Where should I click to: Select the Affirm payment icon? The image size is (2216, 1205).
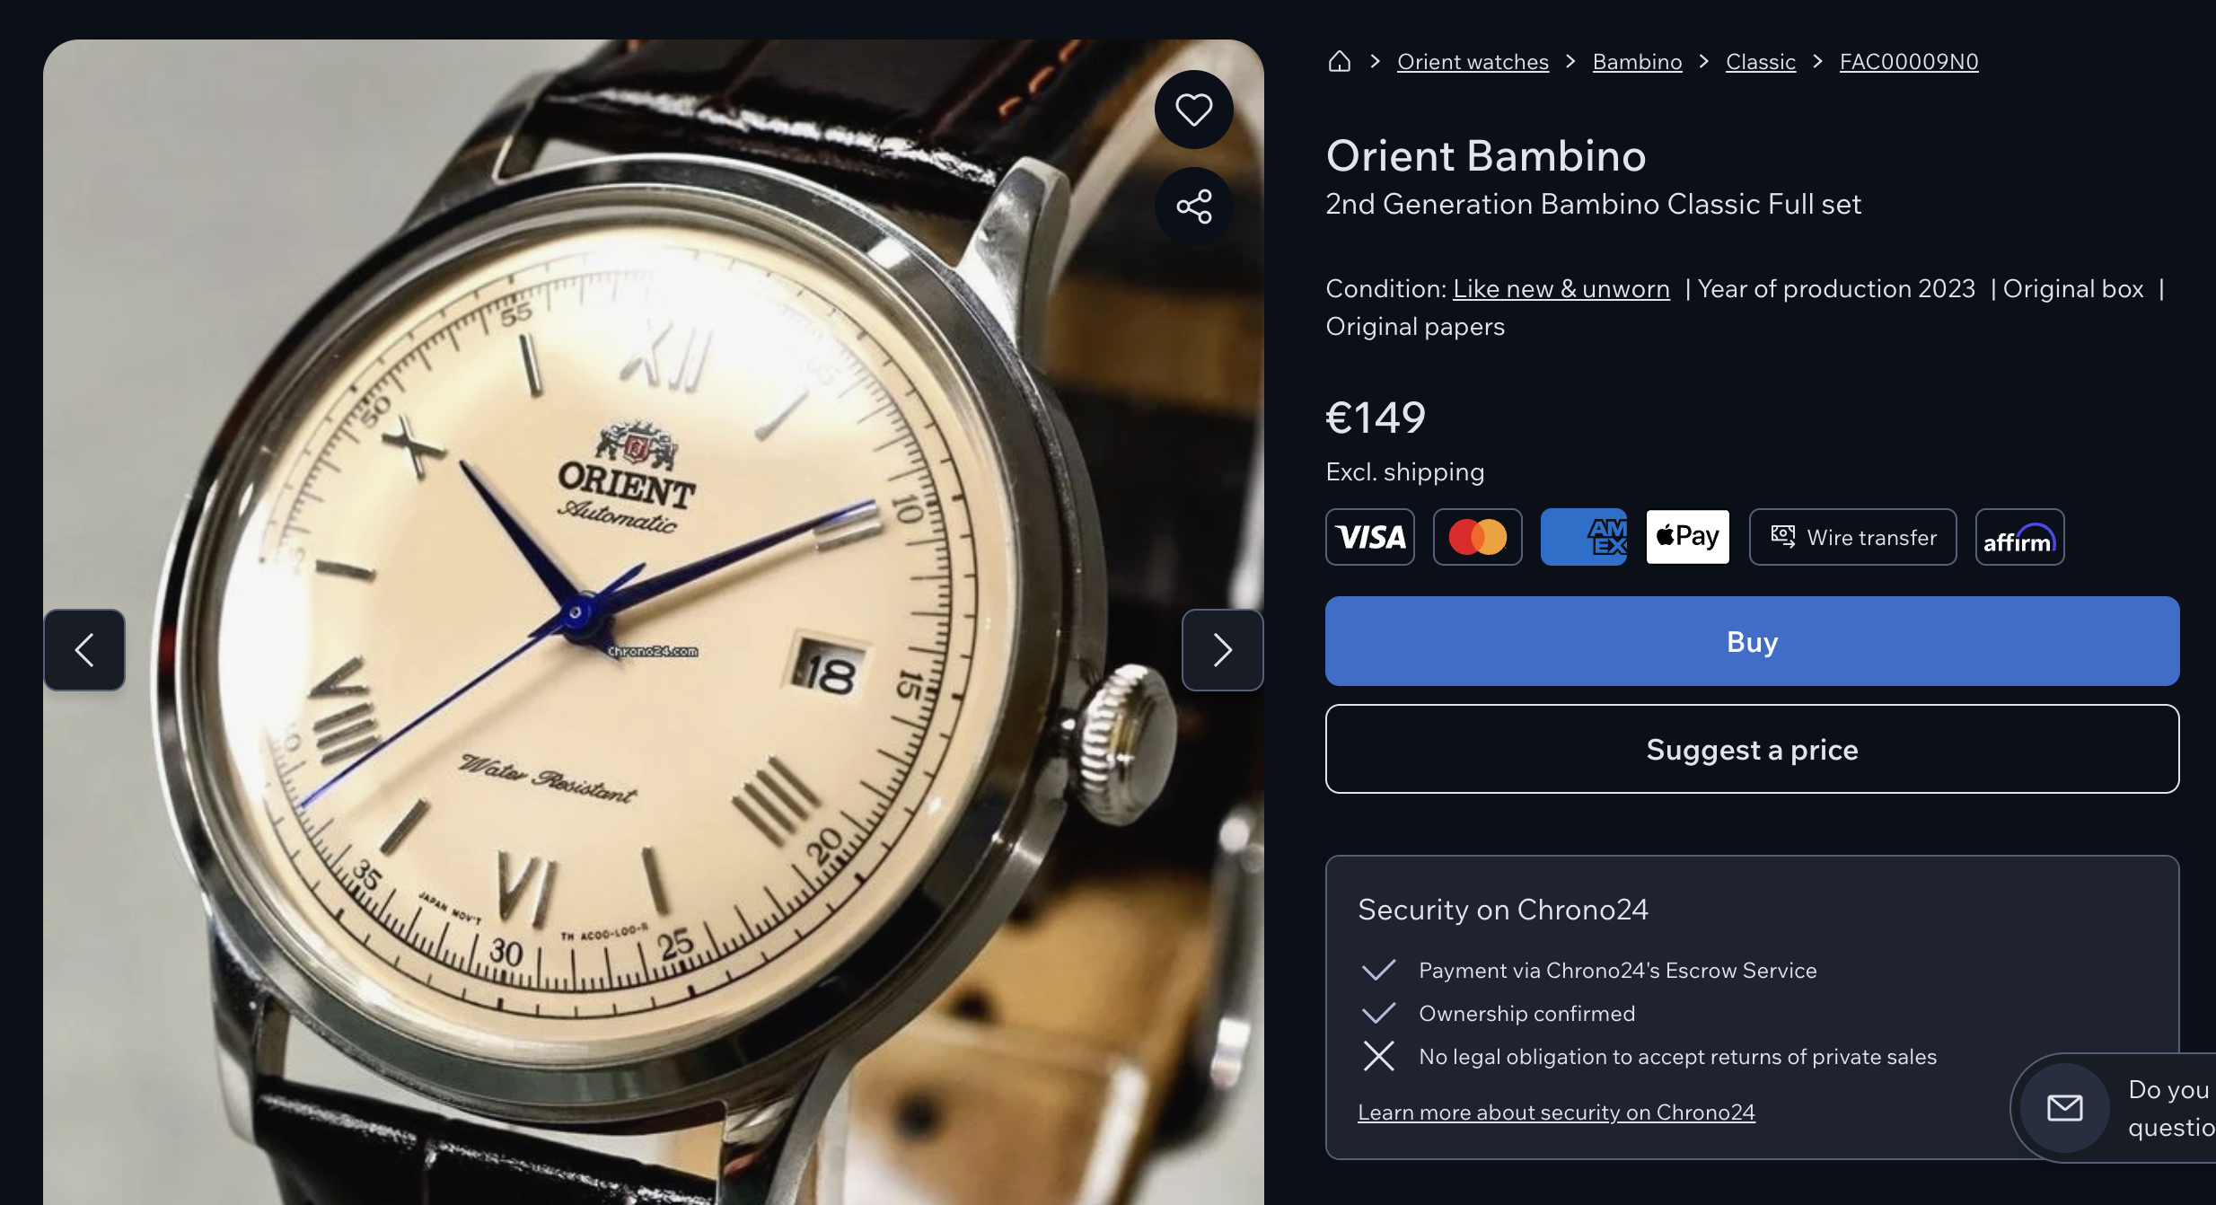click(x=2019, y=537)
